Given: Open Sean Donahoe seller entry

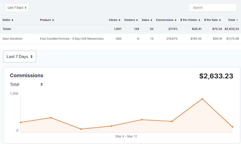Looking at the screenshot, I should (x=13, y=39).
